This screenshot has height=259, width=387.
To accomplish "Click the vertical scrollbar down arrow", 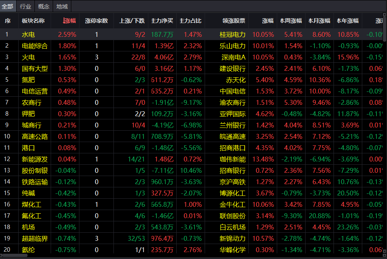I will (385, 251).
